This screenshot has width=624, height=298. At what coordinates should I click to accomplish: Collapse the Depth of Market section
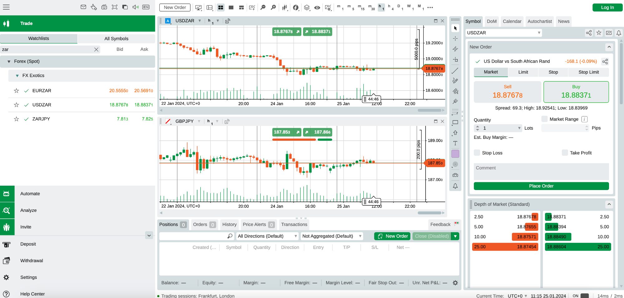click(x=609, y=204)
